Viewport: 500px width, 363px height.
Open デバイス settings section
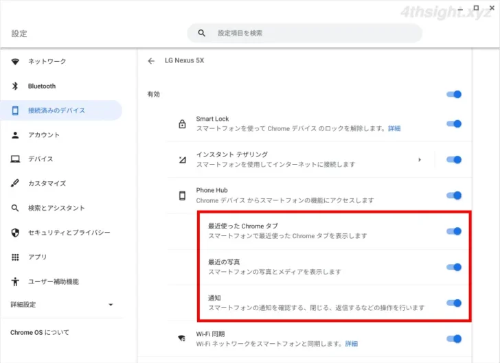tap(41, 159)
